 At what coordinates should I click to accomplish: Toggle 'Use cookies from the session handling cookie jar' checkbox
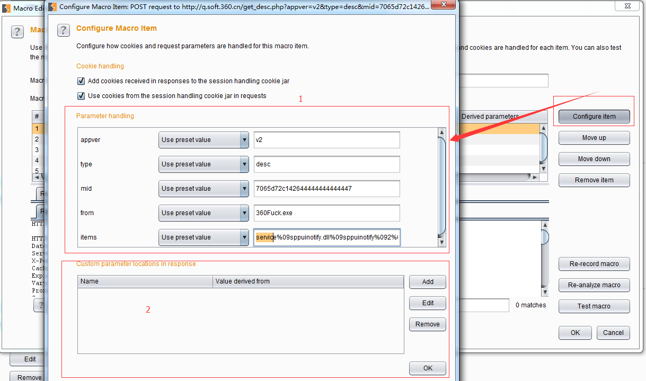pos(81,96)
